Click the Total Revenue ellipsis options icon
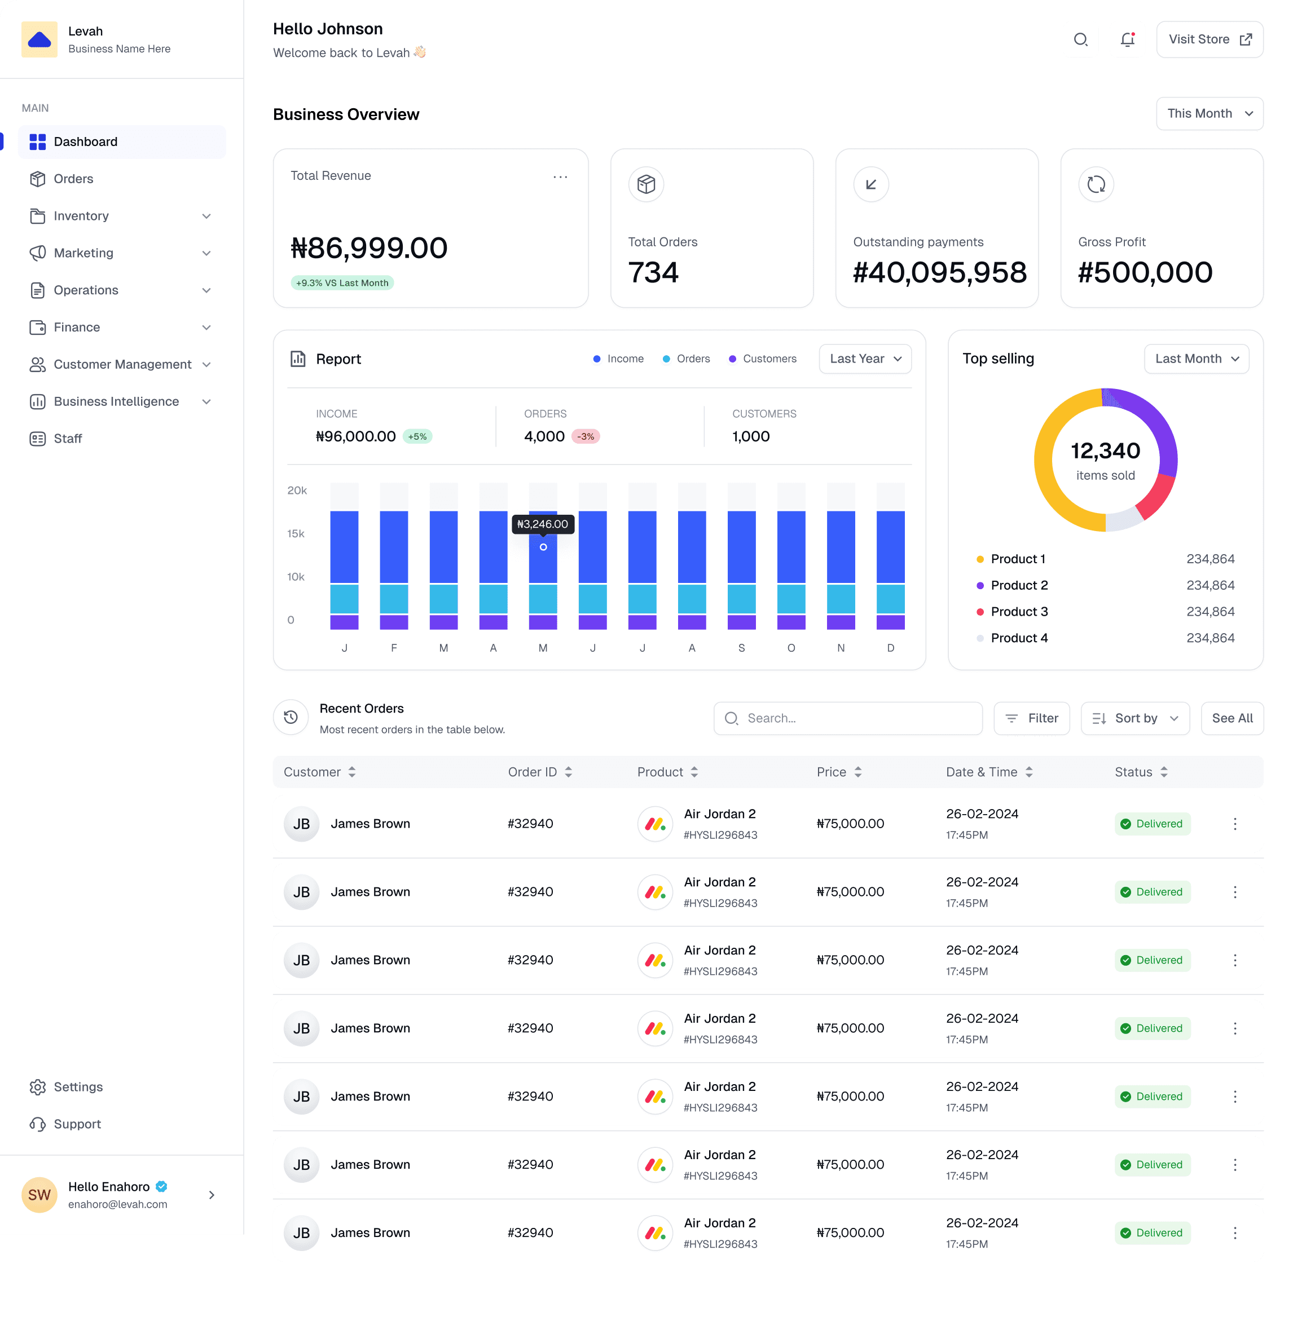Image resolution: width=1293 pixels, height=1317 pixels. [x=560, y=176]
